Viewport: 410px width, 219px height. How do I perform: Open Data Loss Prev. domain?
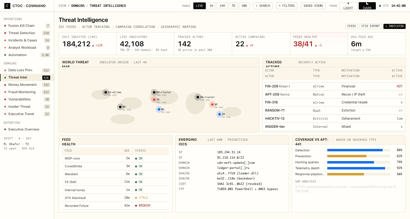click(x=27, y=70)
